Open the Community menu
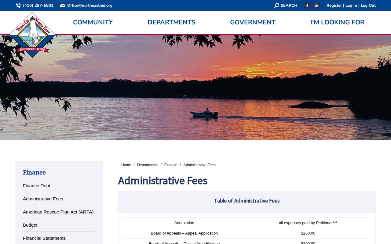 93,22
